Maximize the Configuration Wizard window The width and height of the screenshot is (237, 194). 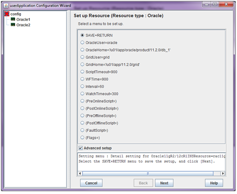(215, 4)
